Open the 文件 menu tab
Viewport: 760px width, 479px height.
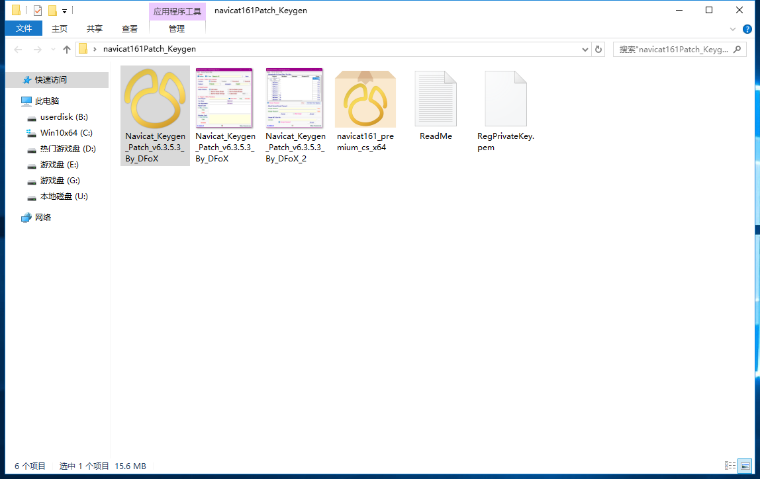(x=24, y=28)
